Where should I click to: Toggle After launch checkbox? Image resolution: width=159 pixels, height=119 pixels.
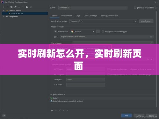pos(55,31)
